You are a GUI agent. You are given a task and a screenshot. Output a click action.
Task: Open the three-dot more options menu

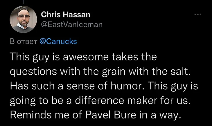tap(198, 14)
